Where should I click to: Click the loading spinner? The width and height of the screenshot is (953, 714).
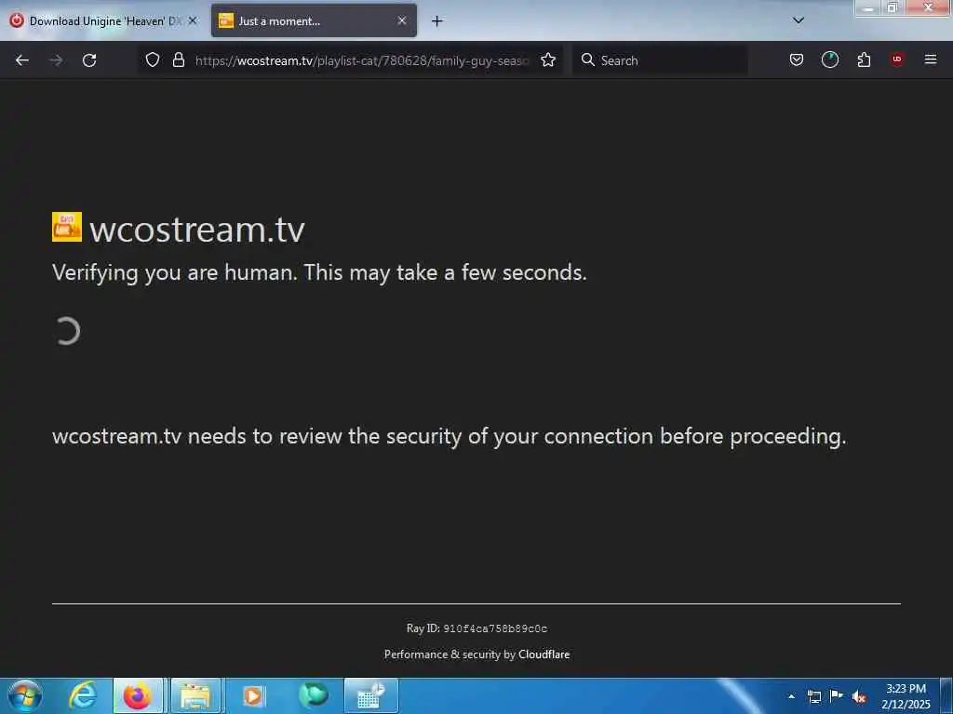click(67, 332)
